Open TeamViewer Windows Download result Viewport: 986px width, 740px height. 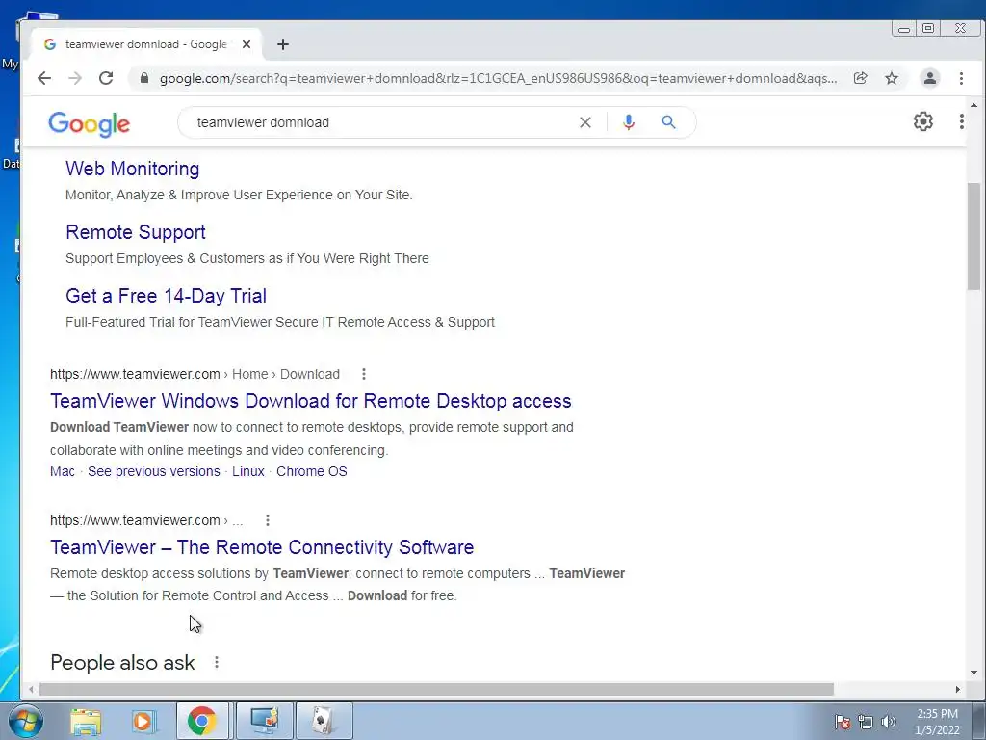coord(311,401)
